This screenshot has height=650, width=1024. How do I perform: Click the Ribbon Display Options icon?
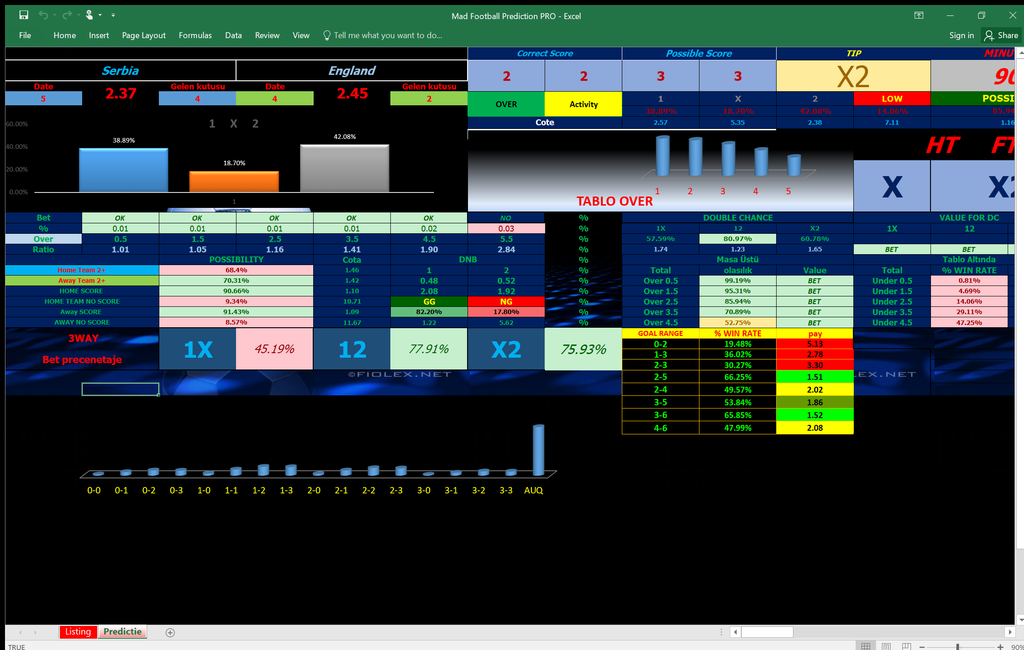918,15
